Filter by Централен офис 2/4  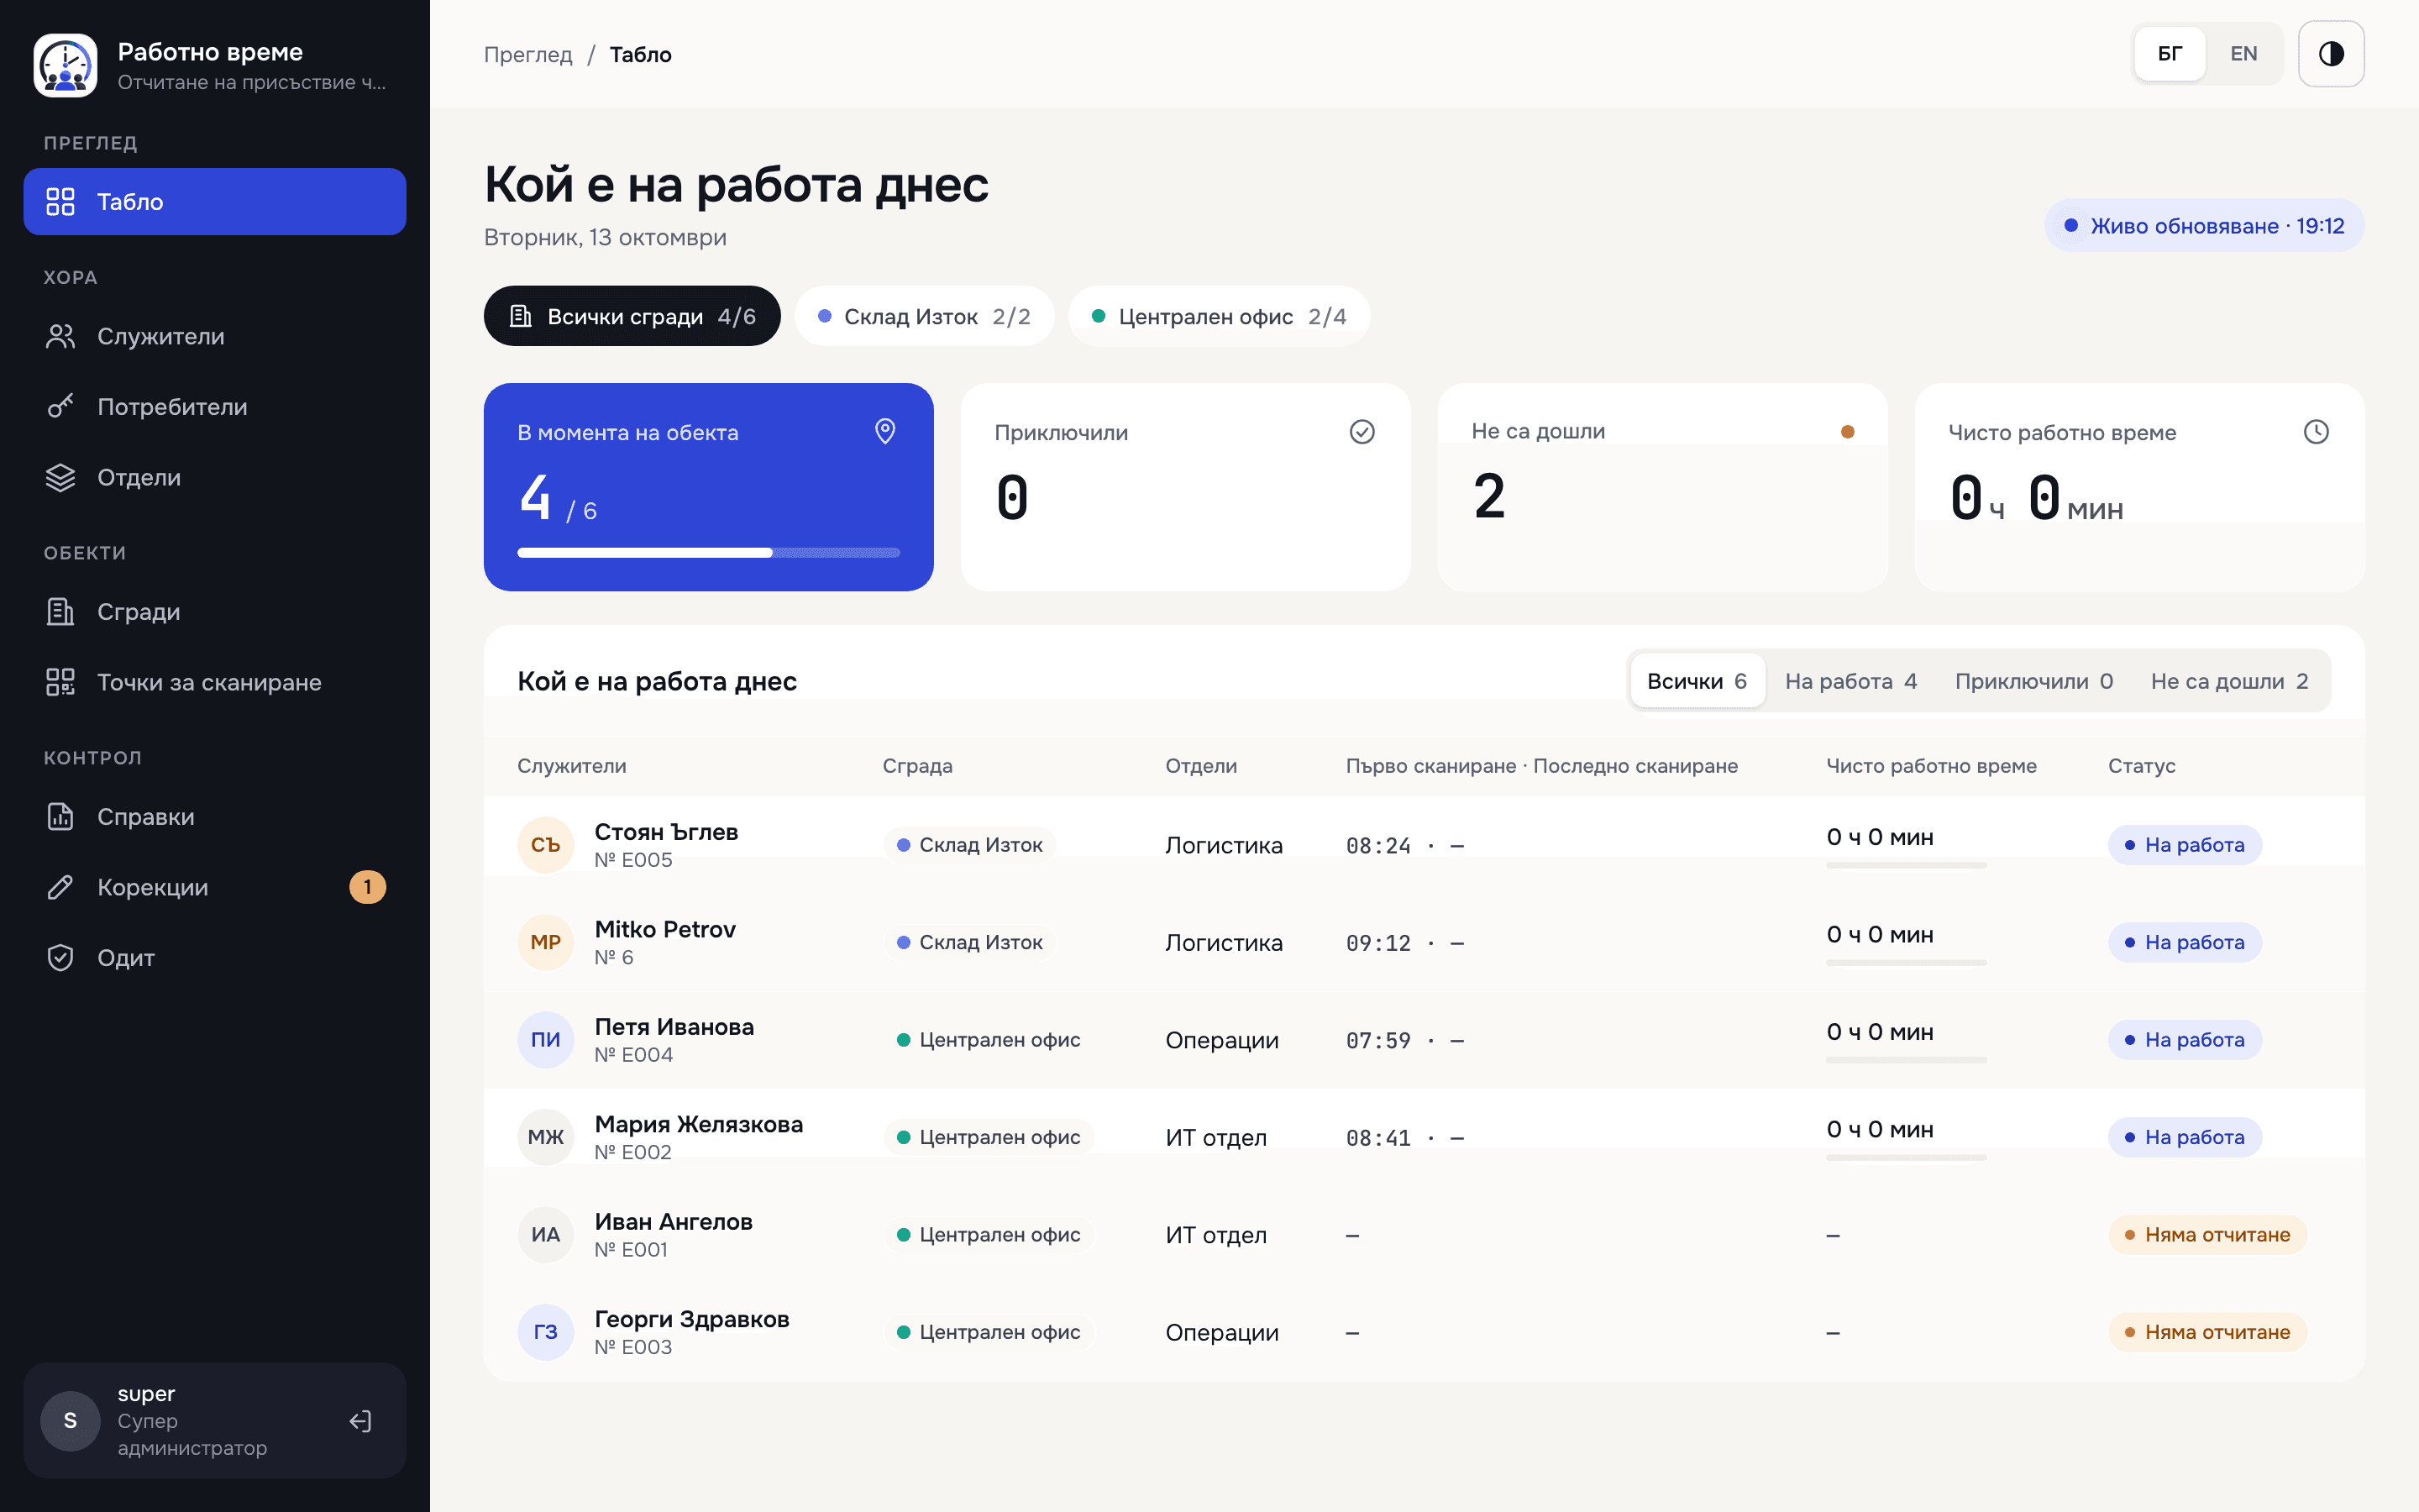(1219, 316)
